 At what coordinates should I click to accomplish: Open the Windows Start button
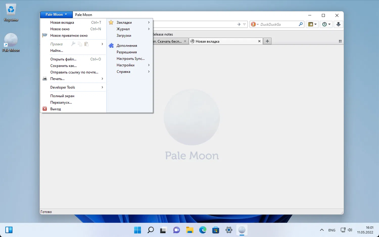pyautogui.click(x=138, y=230)
